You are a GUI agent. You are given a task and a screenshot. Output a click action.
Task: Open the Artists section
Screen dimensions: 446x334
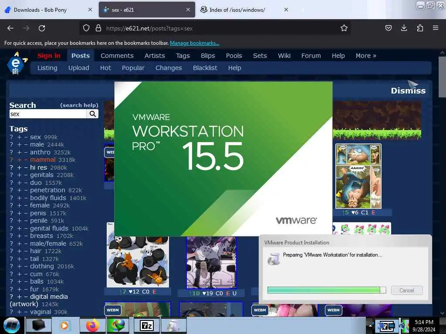pos(155,56)
